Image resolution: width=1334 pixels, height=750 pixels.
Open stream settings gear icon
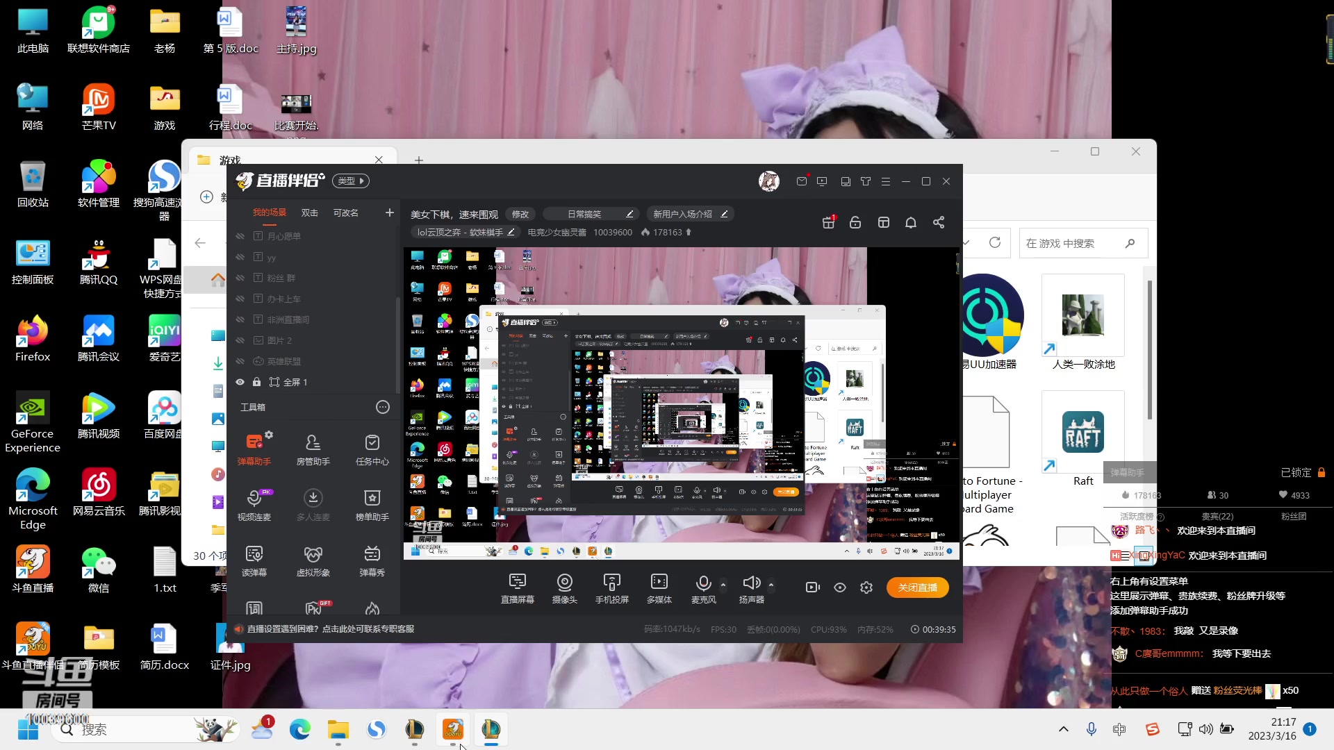click(866, 587)
